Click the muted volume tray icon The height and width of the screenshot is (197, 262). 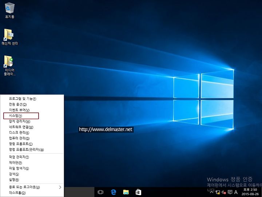point(224,192)
